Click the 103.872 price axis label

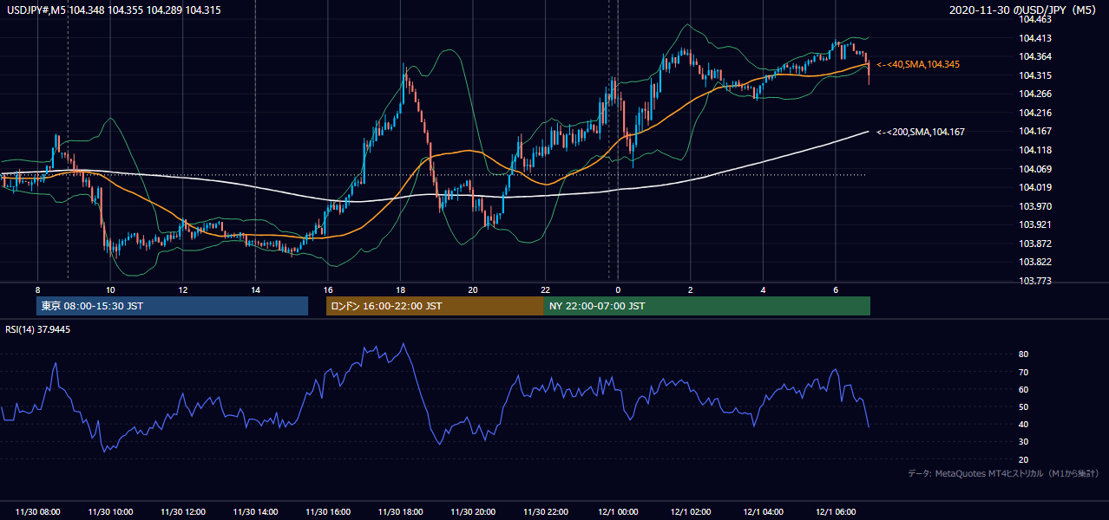click(1036, 244)
